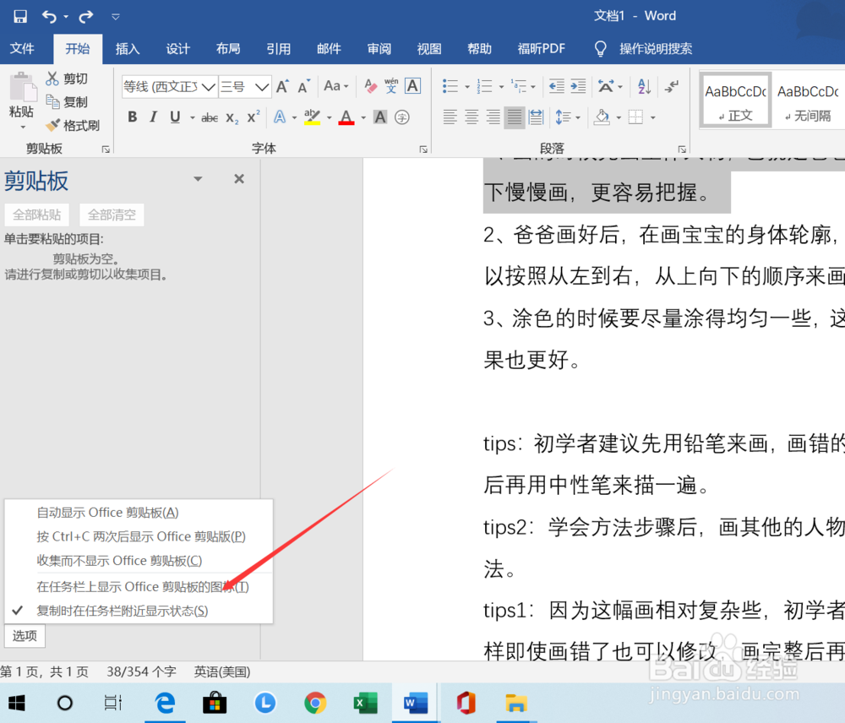The image size is (845, 723).
Task: Open the Paste dropdown arrow
Action: (x=22, y=125)
